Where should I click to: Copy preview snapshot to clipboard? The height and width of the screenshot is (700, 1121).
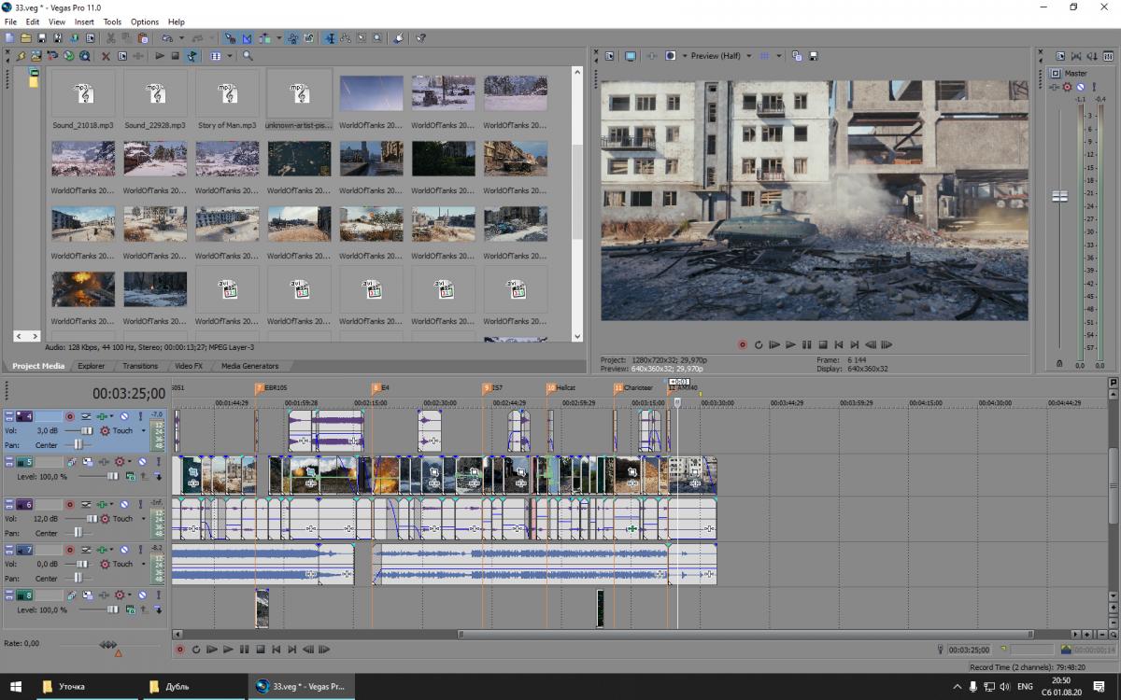point(797,56)
